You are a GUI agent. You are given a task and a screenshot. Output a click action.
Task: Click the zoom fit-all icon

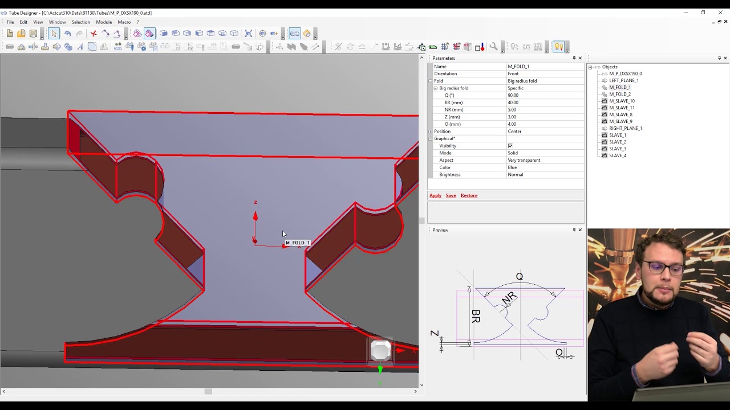(249, 34)
